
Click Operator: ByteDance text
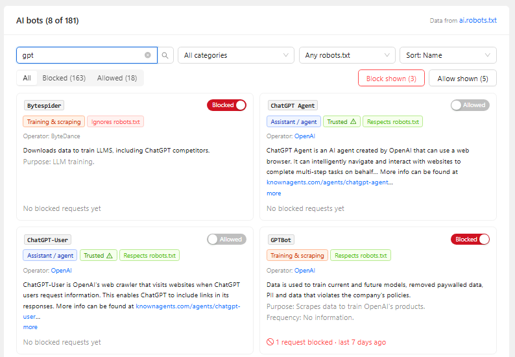pyautogui.click(x=52, y=136)
